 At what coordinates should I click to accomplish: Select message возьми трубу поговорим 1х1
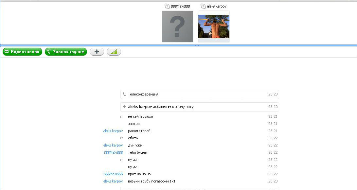click(152, 181)
